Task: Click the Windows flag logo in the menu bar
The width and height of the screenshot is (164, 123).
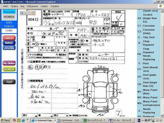Action: 160,6
